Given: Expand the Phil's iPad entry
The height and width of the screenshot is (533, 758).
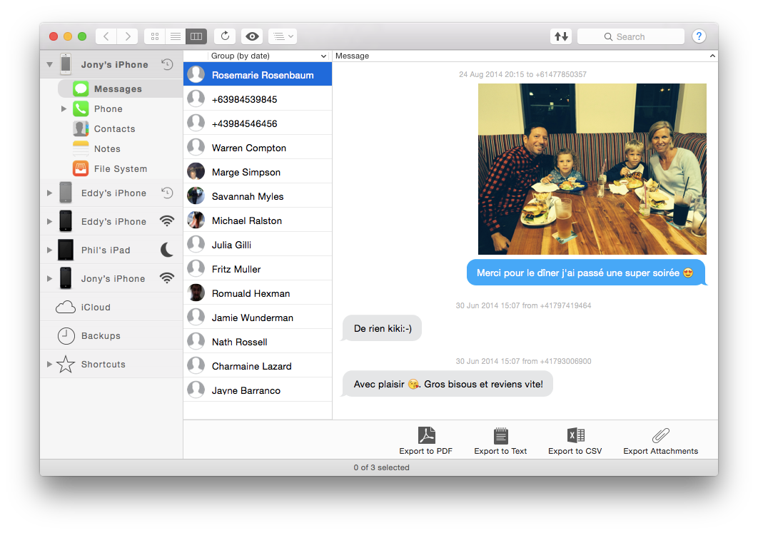Looking at the screenshot, I should (x=49, y=250).
